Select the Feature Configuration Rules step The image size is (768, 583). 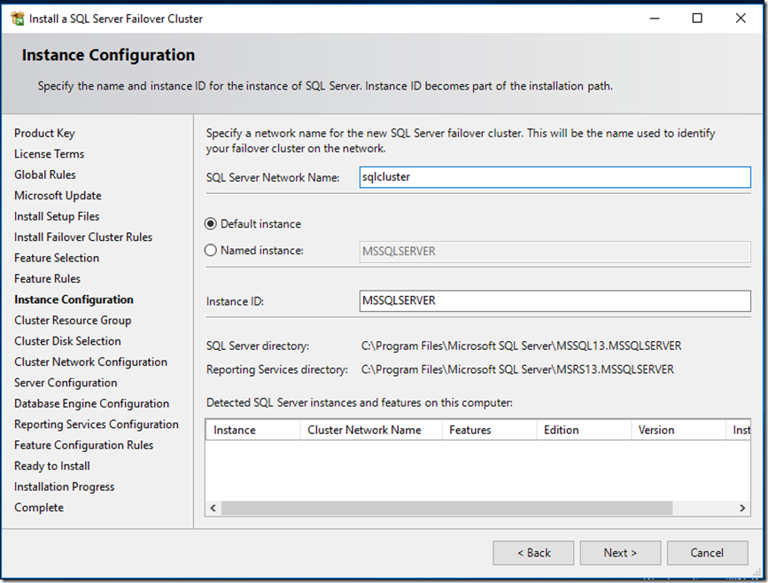point(84,446)
